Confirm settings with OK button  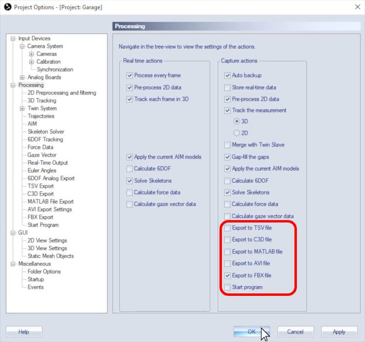click(x=252, y=331)
